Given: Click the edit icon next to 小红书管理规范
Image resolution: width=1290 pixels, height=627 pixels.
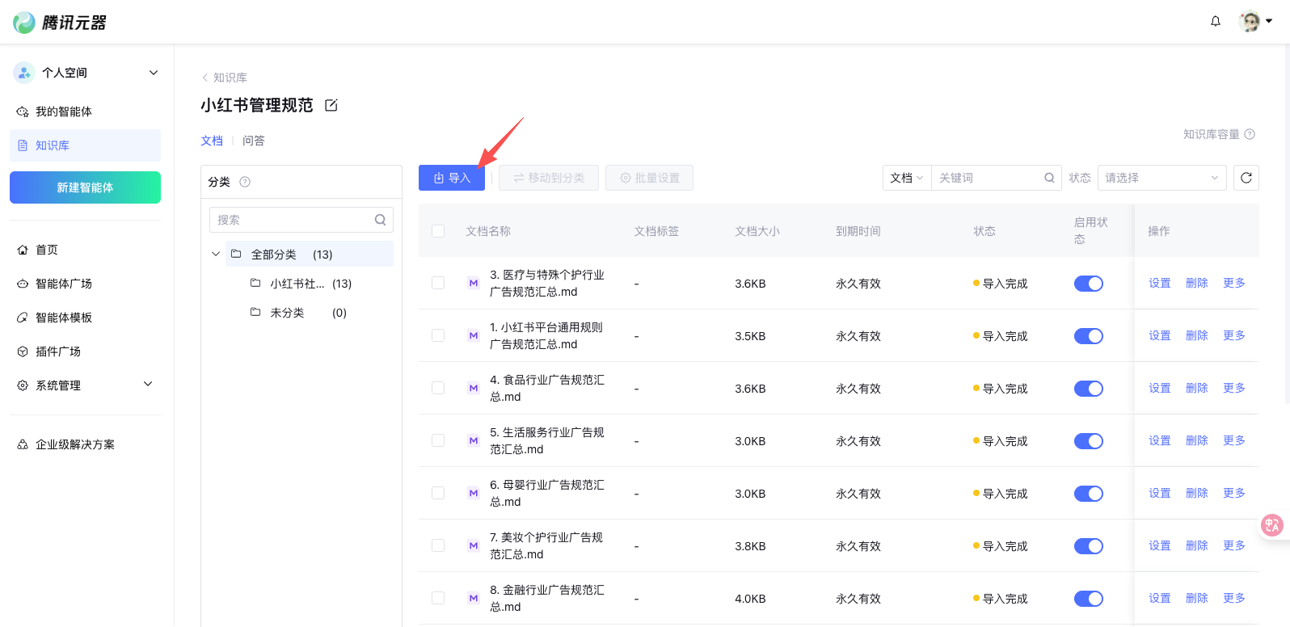Looking at the screenshot, I should click(331, 105).
